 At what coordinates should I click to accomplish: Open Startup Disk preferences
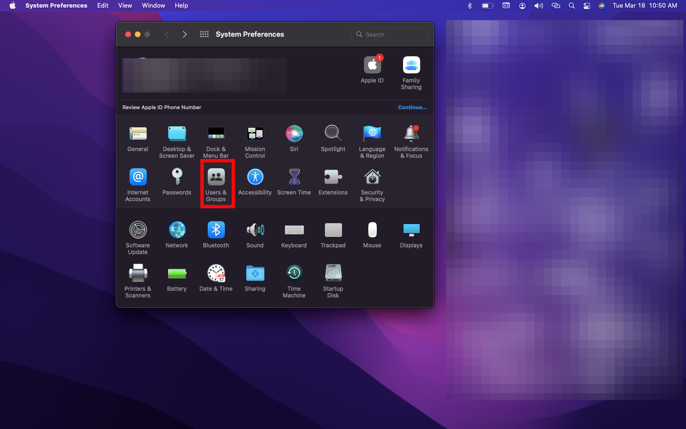333,281
